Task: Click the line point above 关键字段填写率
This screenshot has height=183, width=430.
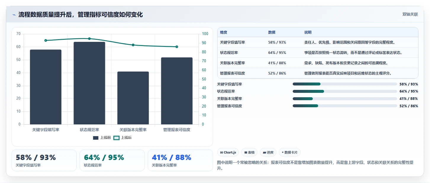Action: coord(46,40)
